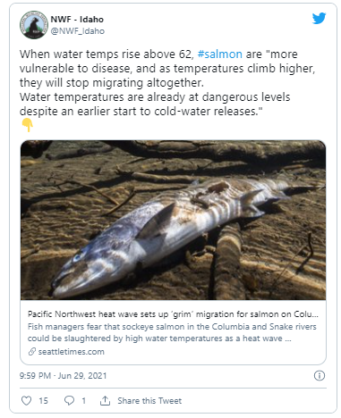The height and width of the screenshot is (418, 341).
Task: Open the tweet info circle icon
Action: pos(320,376)
